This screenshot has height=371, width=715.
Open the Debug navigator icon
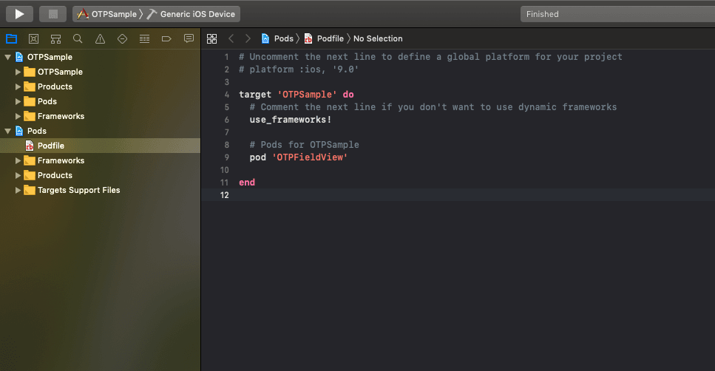(144, 38)
